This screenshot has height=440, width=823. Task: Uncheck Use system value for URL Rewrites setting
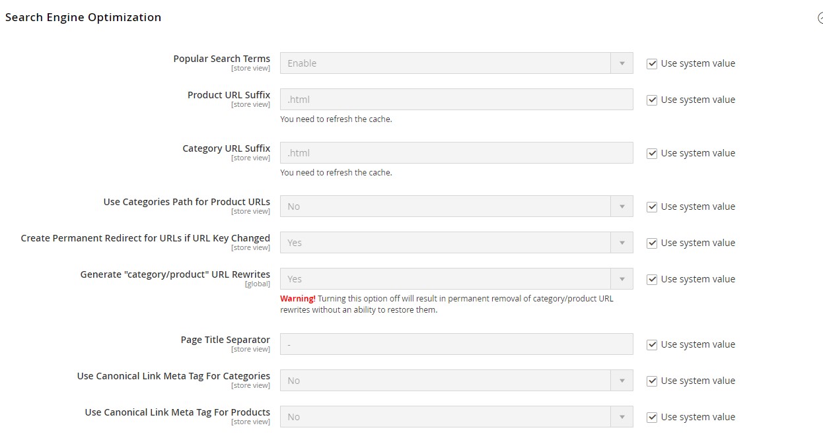click(x=652, y=278)
